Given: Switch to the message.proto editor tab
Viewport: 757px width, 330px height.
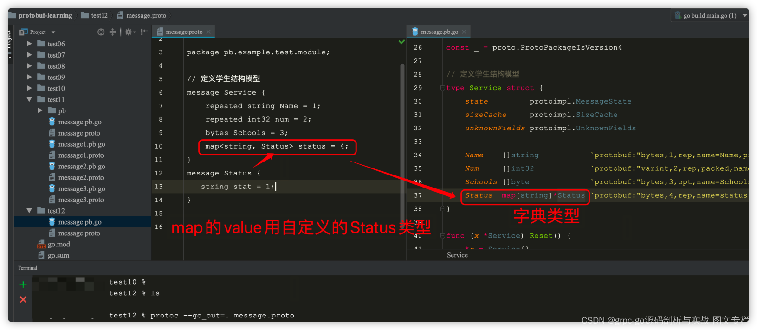Looking at the screenshot, I should (184, 32).
